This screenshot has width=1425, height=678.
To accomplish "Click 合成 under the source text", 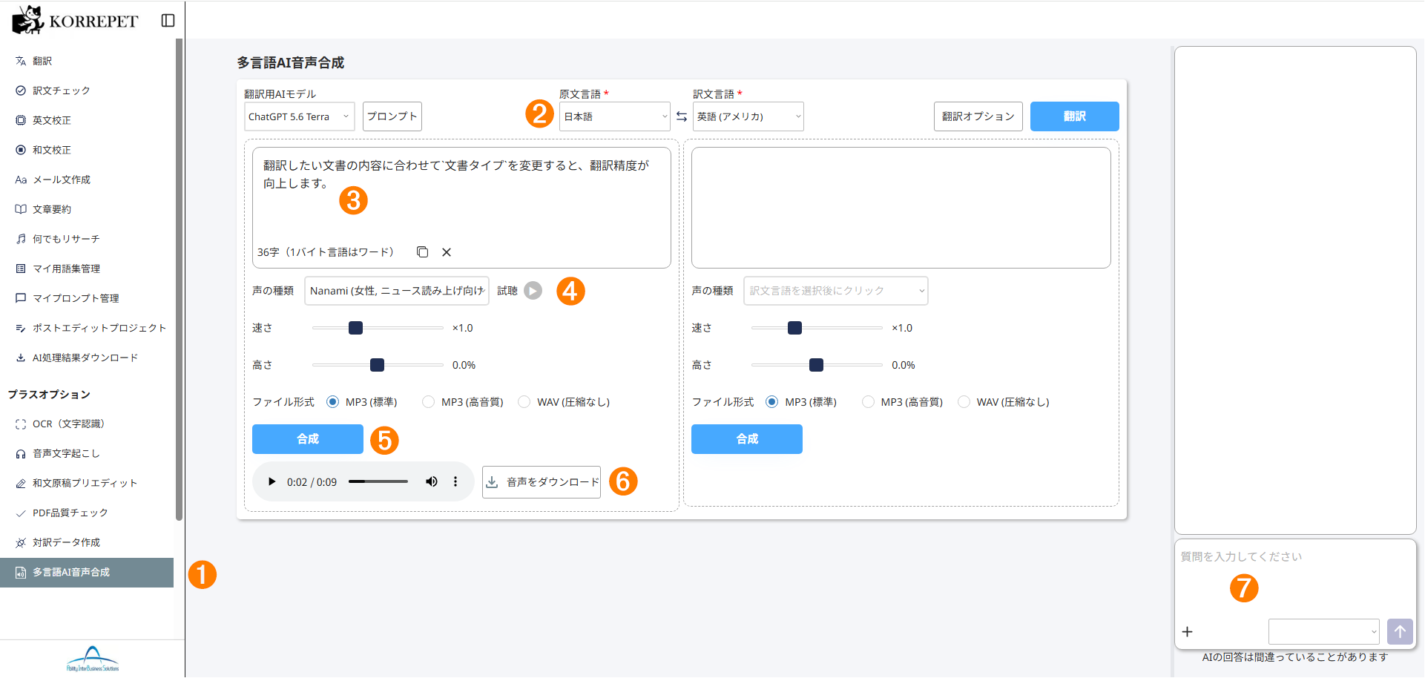I will (x=308, y=439).
